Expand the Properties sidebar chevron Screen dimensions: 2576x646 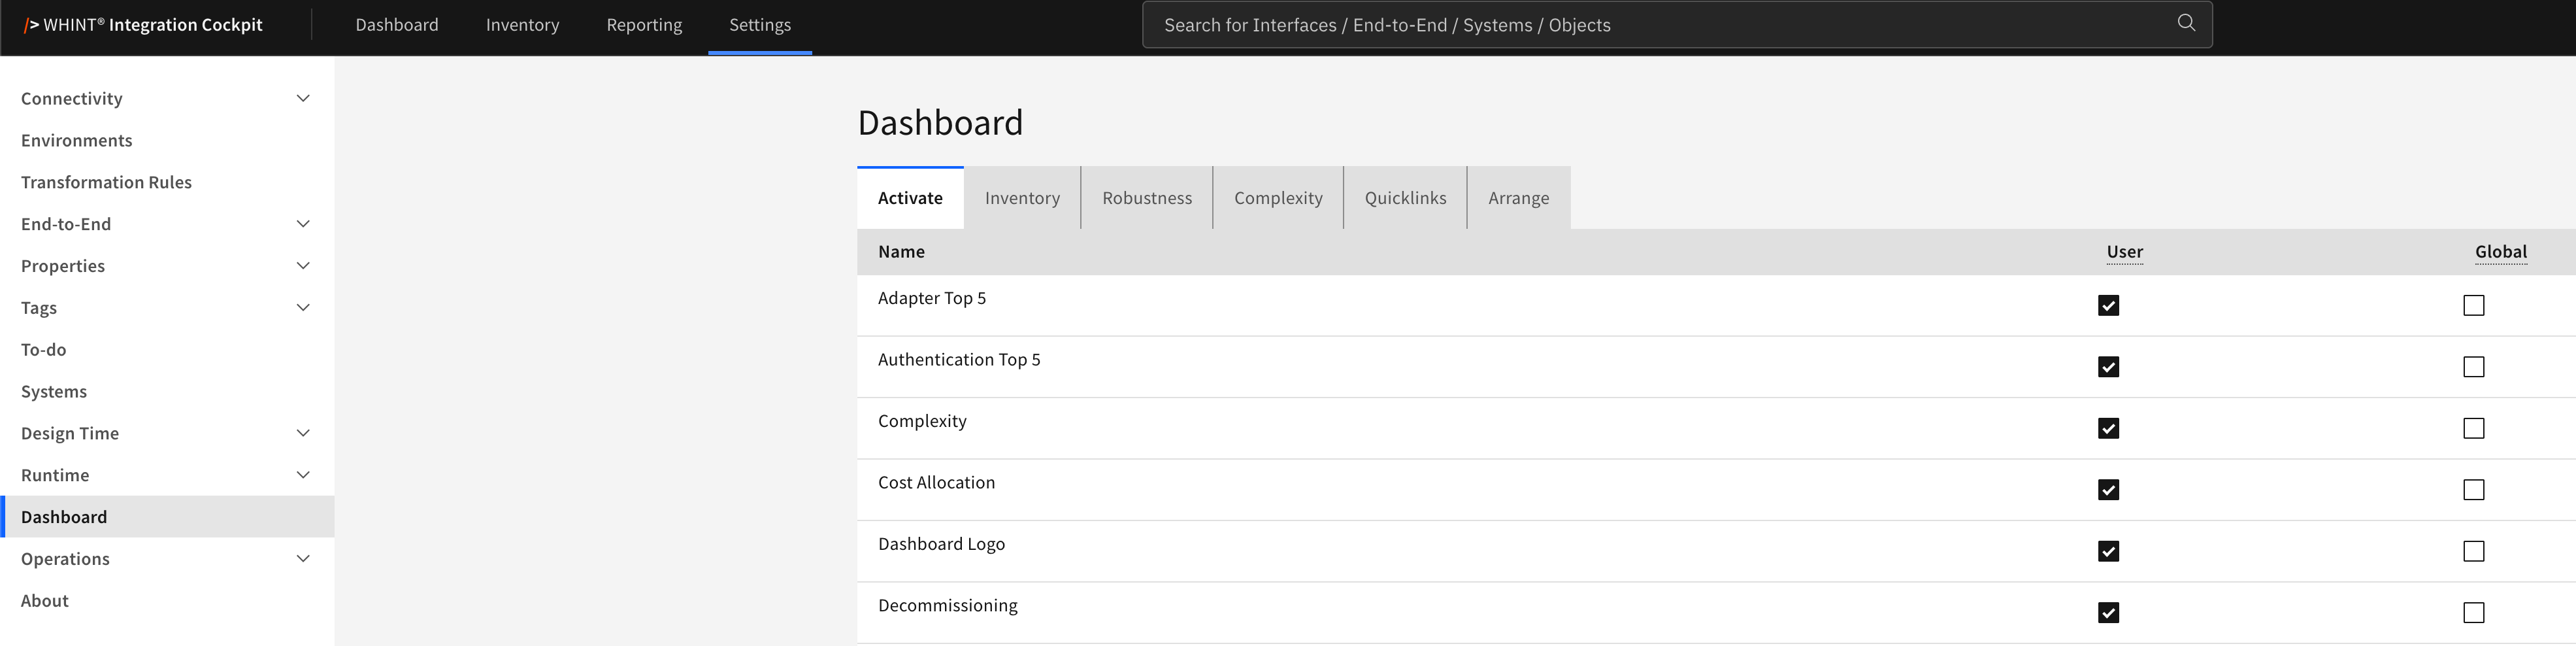point(303,266)
